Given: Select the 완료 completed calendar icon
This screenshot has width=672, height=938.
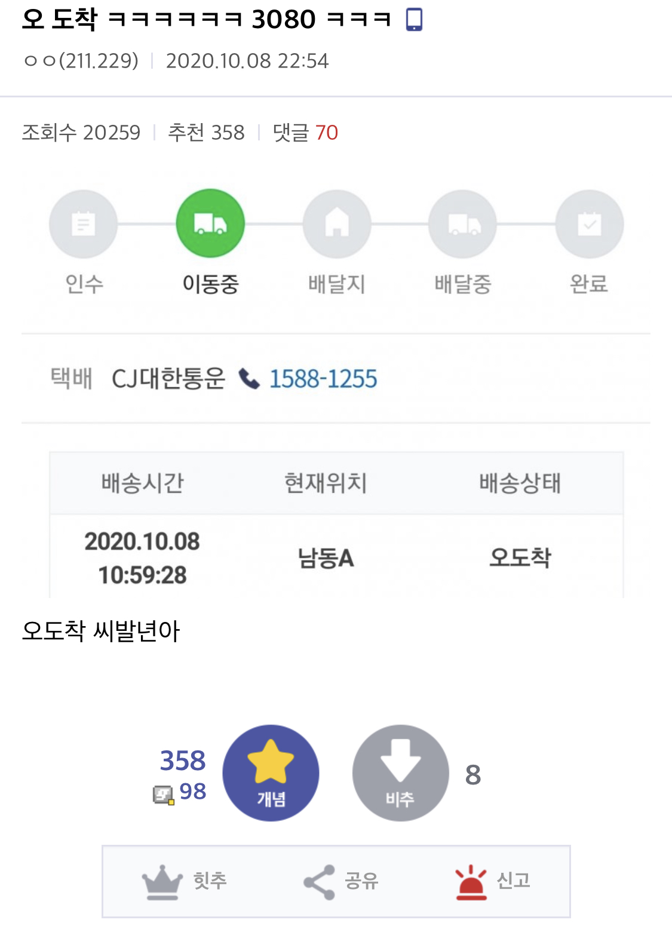Looking at the screenshot, I should click(590, 224).
